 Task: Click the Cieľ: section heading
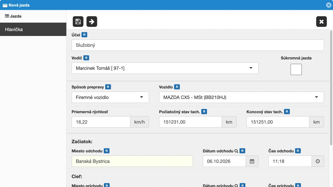click(77, 176)
